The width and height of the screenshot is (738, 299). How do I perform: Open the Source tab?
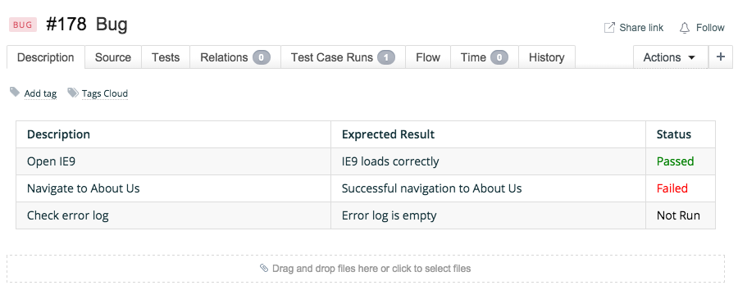pyautogui.click(x=113, y=57)
